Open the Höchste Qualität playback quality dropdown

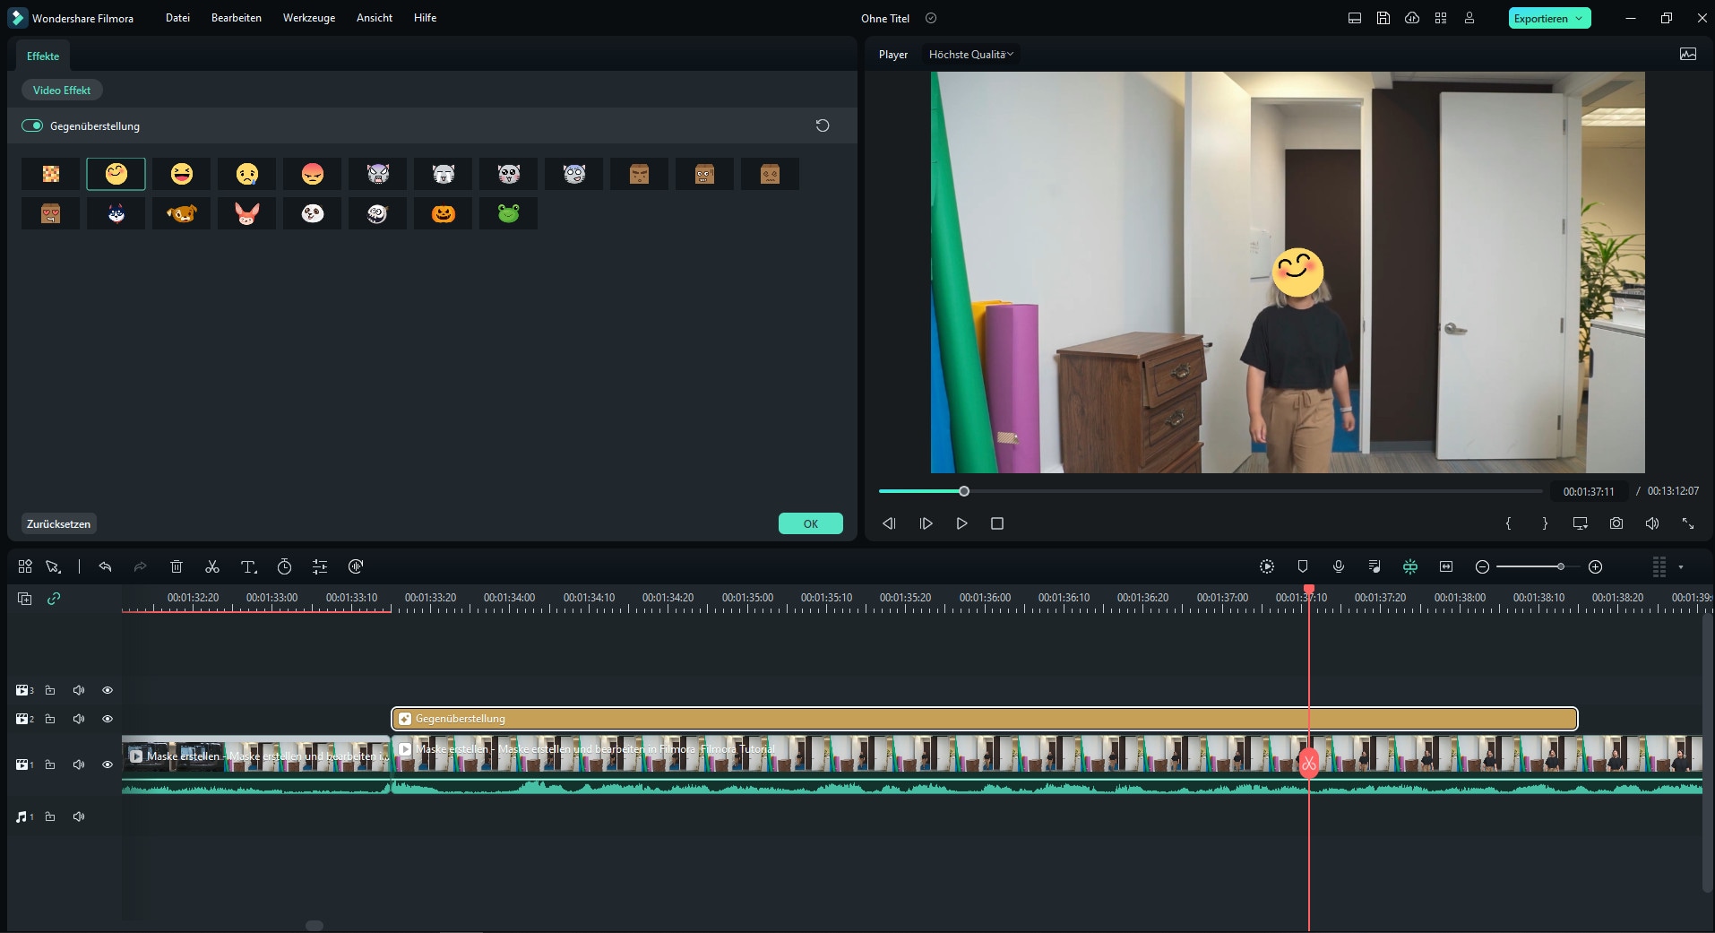point(971,55)
